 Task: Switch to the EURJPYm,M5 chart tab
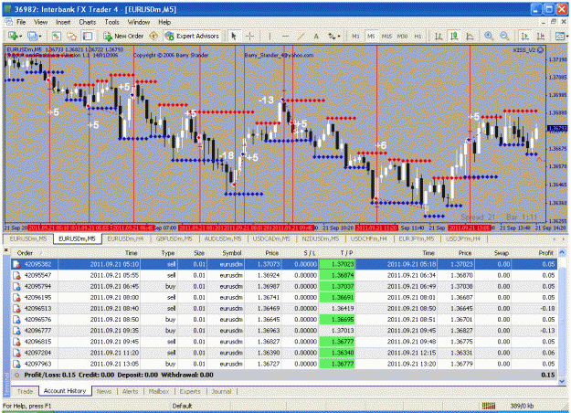tap(417, 238)
